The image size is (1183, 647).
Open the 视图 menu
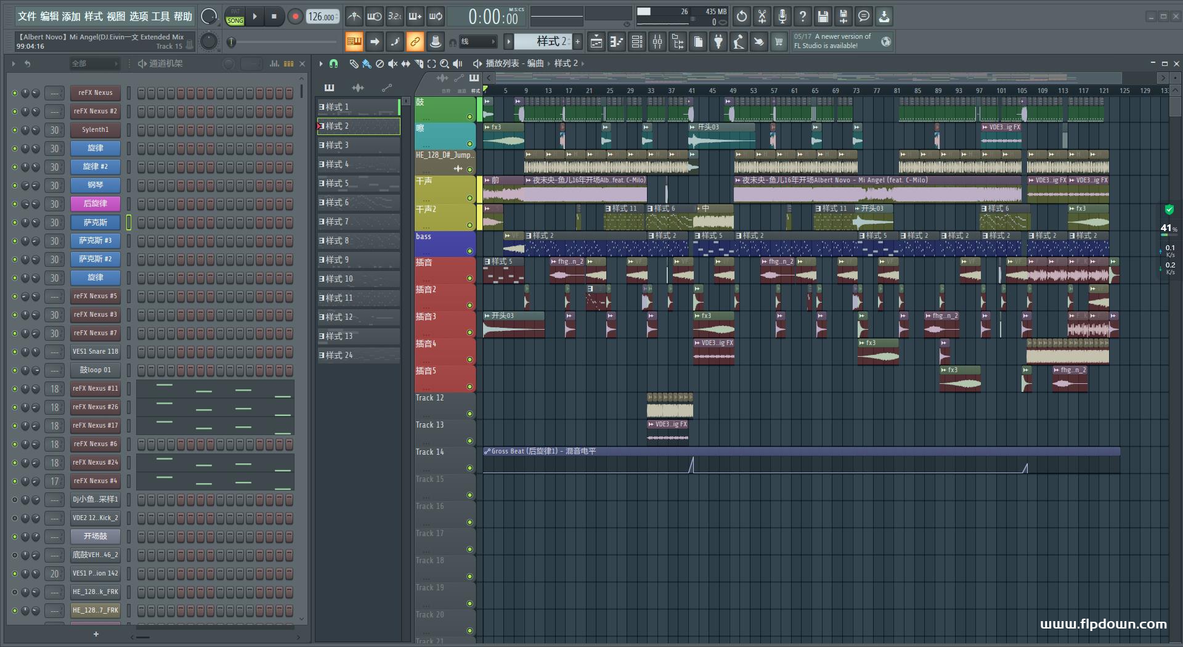(x=116, y=17)
